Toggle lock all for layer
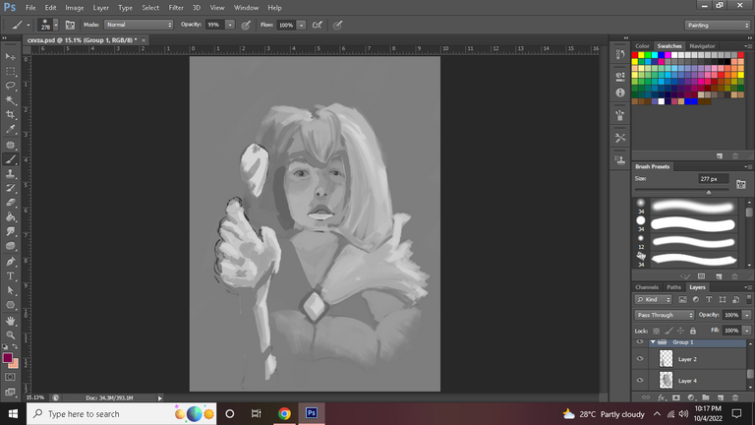 (693, 331)
